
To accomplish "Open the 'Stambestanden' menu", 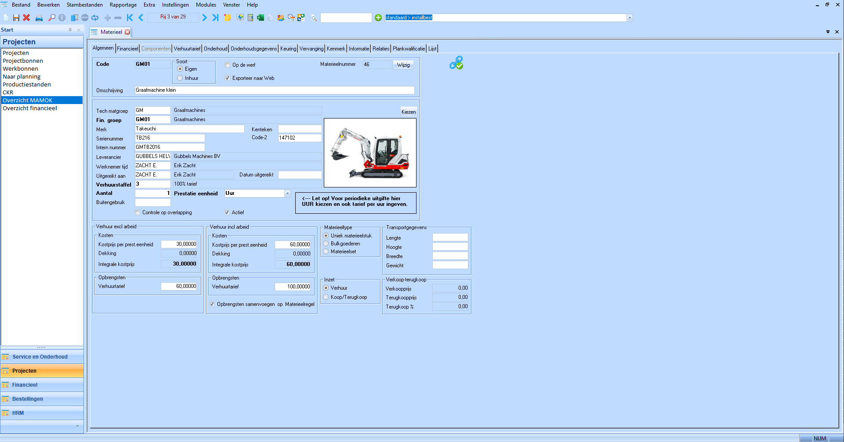I will coord(84,5).
